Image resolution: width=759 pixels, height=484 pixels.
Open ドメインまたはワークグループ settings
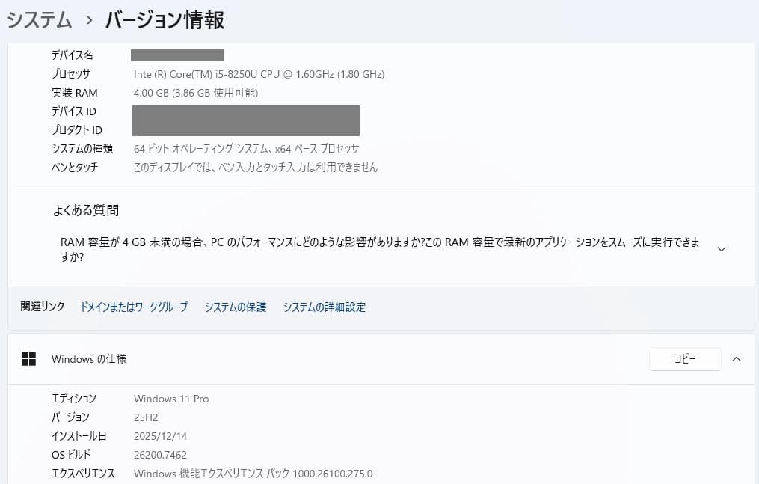(x=134, y=307)
